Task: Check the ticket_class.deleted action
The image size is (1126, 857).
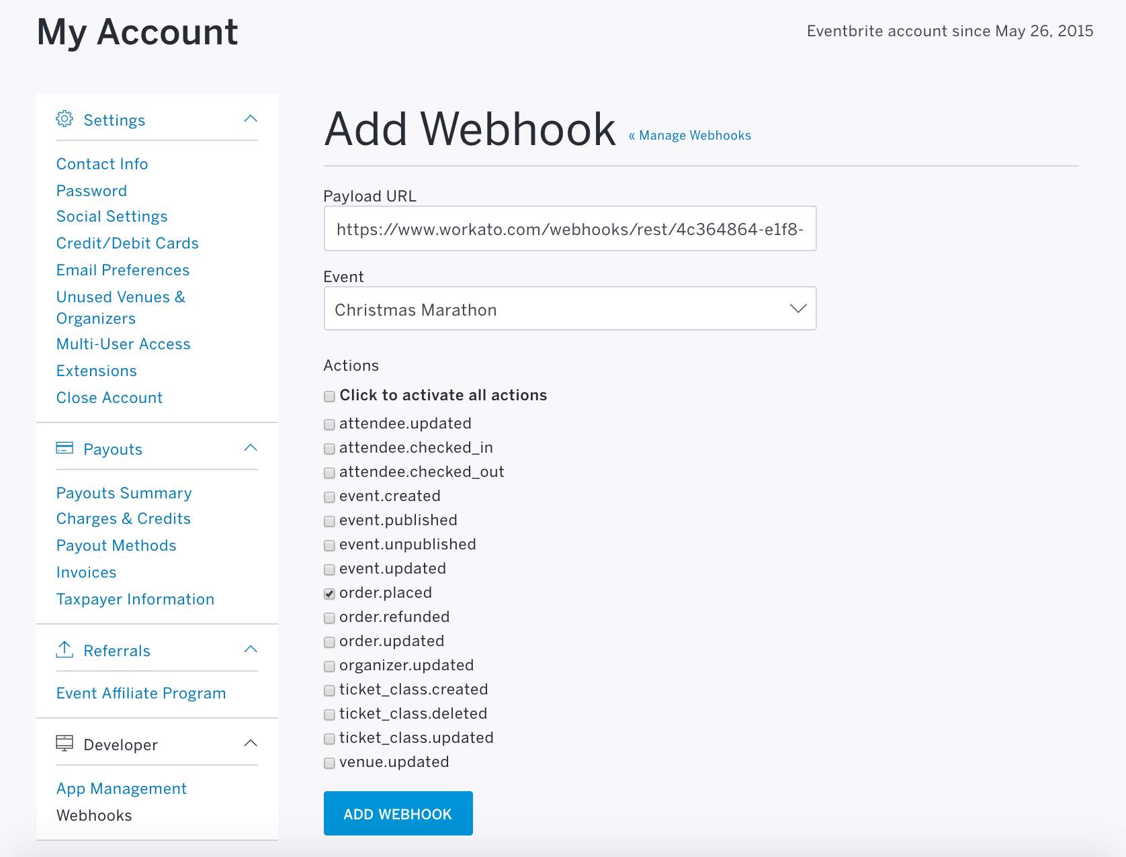Action: (329, 715)
